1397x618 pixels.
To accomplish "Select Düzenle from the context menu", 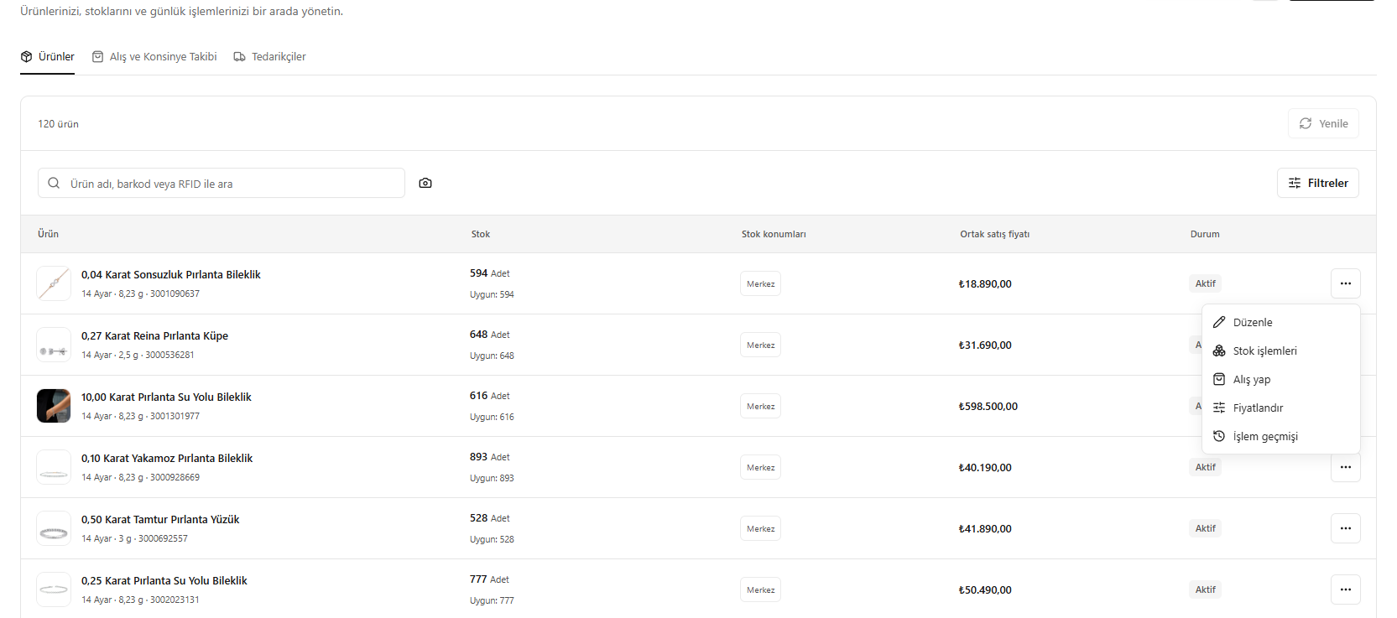I will coord(1280,322).
